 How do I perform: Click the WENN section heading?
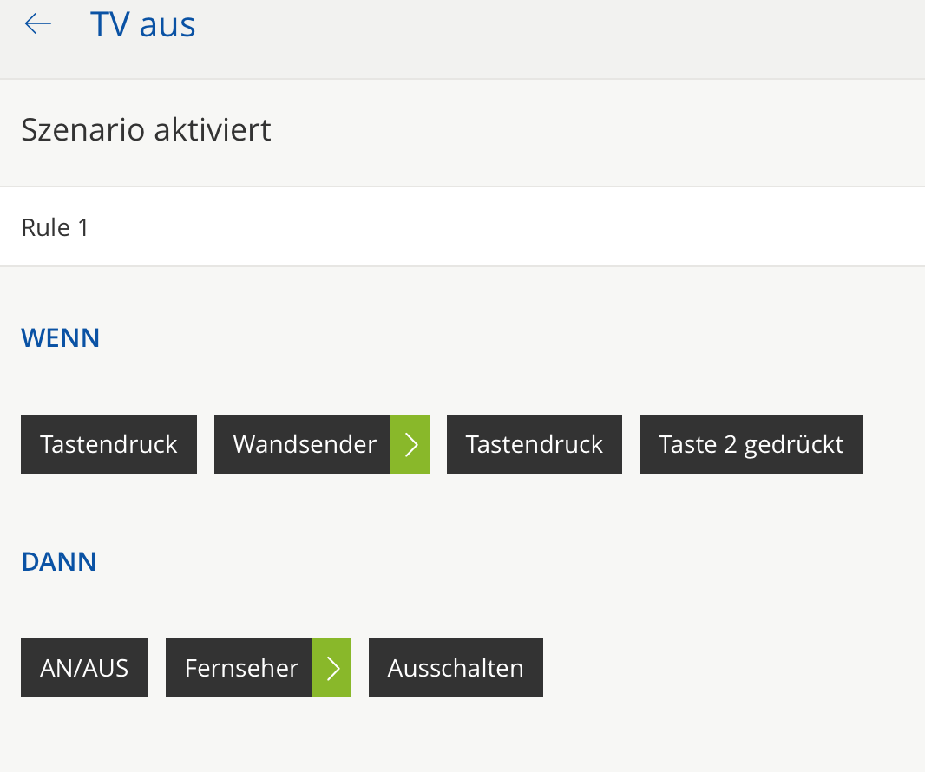pos(61,337)
